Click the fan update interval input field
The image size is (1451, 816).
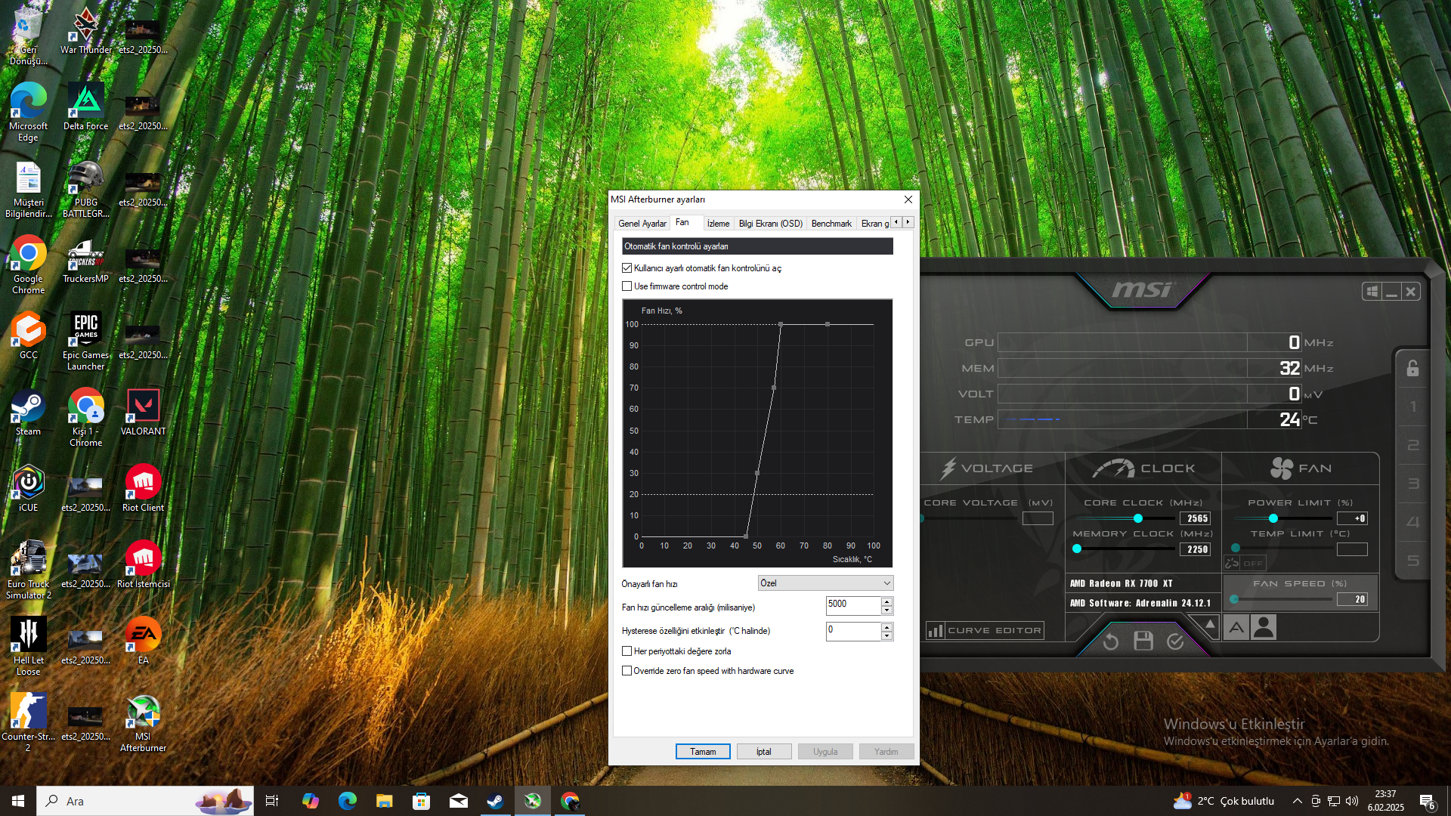coord(853,606)
